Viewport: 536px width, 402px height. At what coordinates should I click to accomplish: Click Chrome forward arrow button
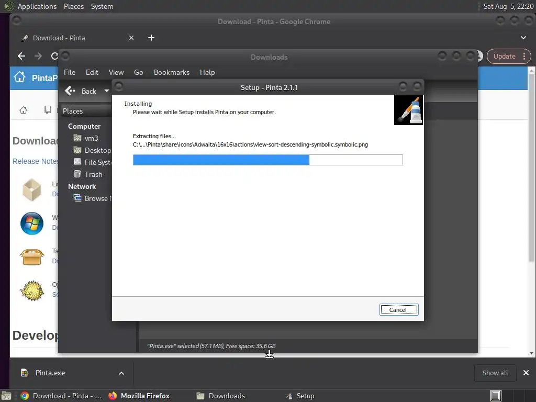(x=38, y=56)
